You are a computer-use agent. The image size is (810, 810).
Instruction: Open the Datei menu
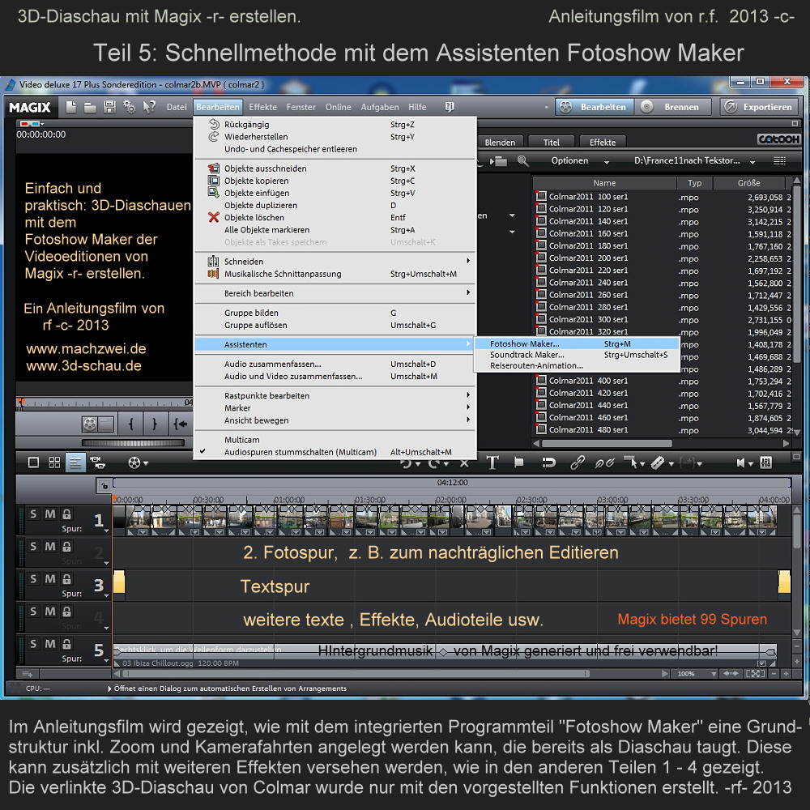(x=176, y=107)
